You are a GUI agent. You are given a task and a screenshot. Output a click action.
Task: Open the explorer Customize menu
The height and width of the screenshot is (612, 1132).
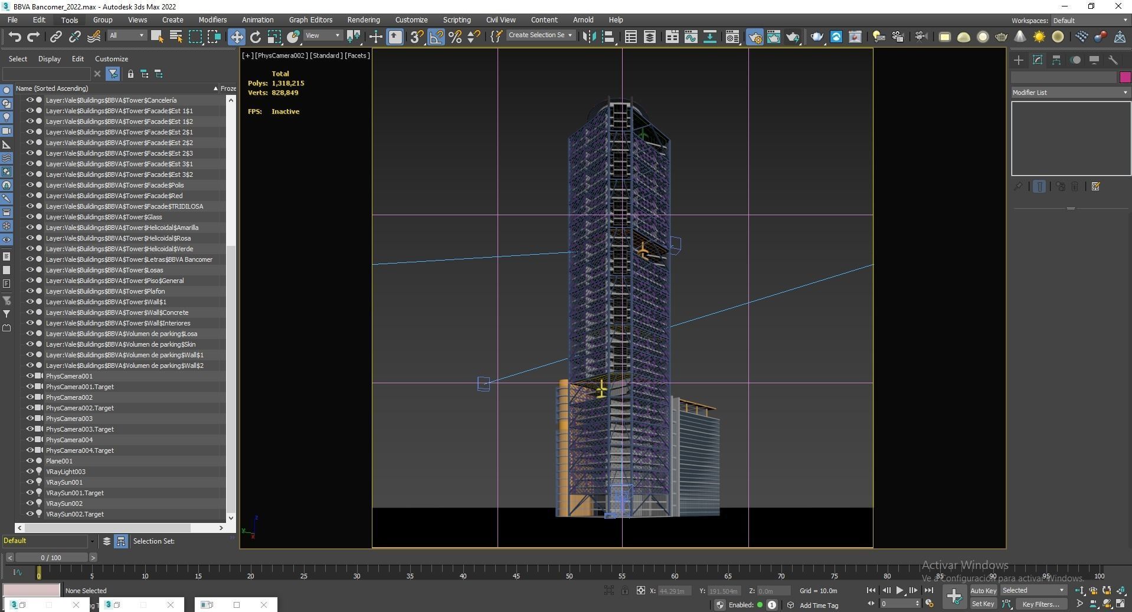tap(112, 59)
